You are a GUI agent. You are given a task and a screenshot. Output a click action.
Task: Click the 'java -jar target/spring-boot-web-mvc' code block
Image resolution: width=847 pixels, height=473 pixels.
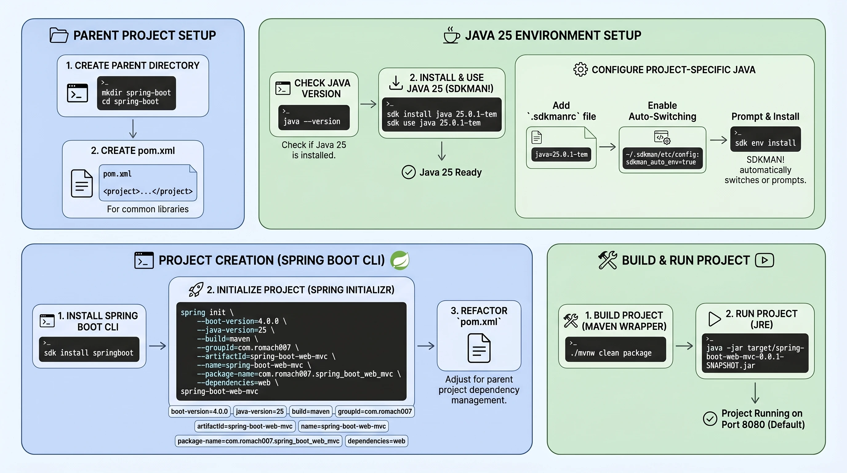click(755, 353)
